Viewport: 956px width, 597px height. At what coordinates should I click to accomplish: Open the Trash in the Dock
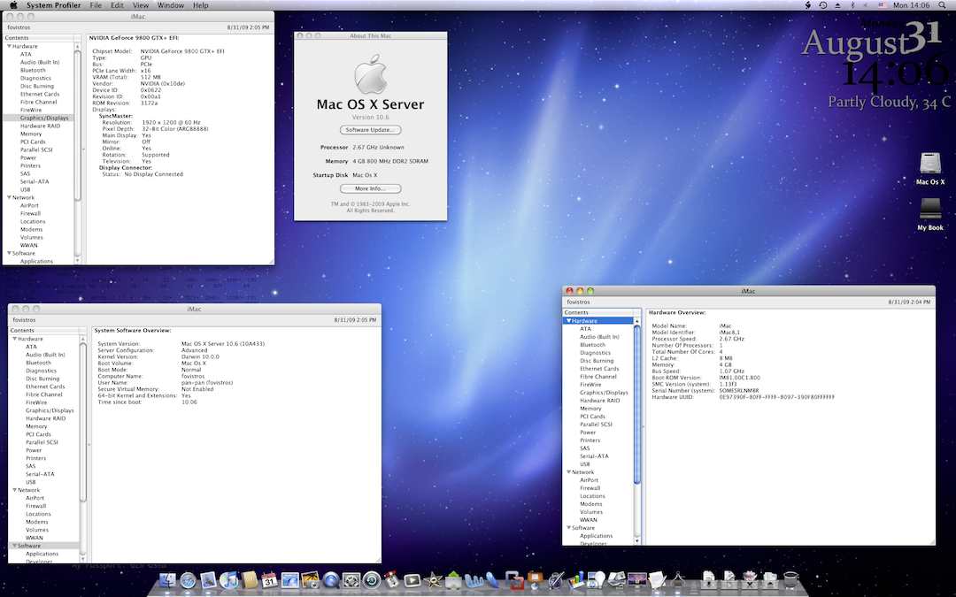pyautogui.click(x=790, y=580)
